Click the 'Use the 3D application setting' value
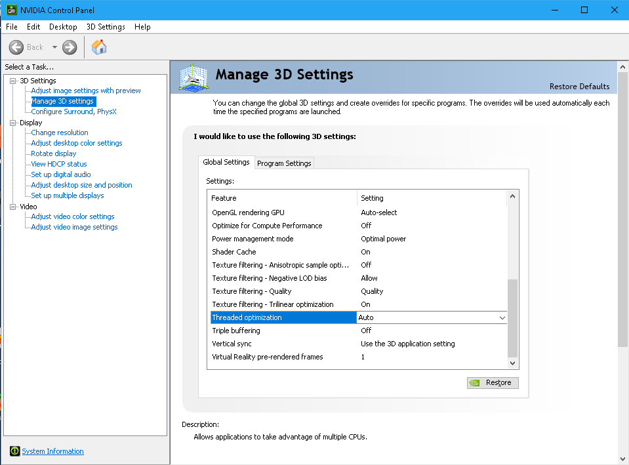 coord(407,344)
